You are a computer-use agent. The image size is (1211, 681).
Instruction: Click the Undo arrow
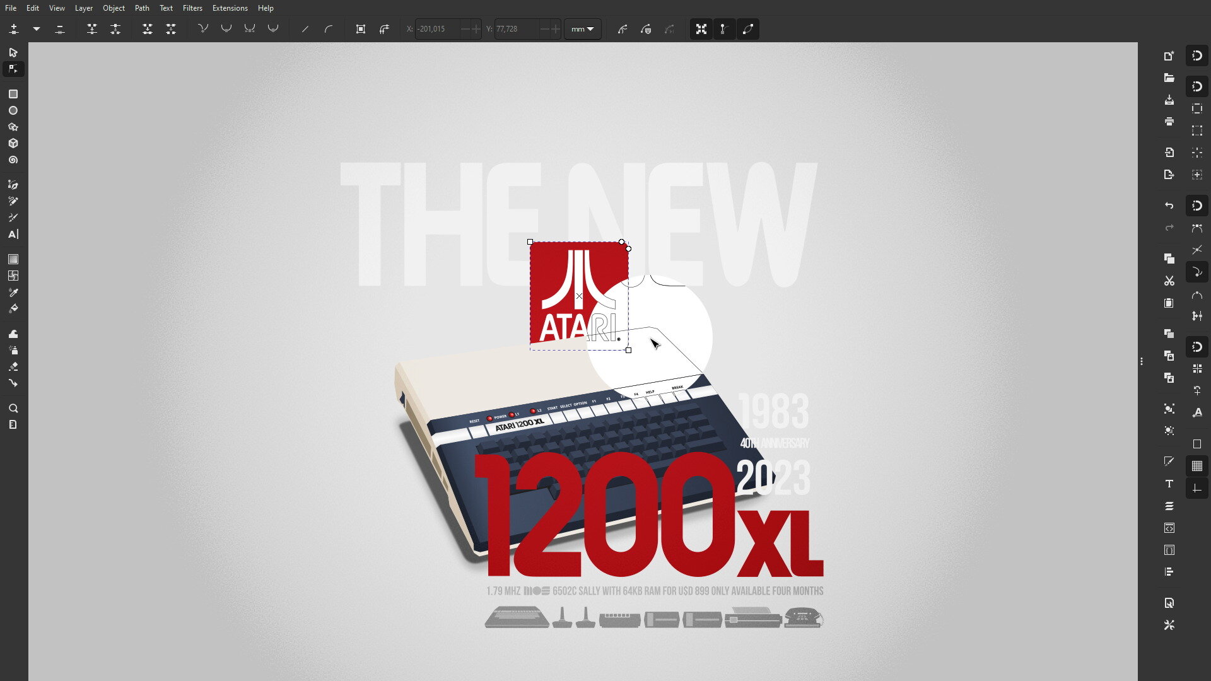click(1169, 206)
